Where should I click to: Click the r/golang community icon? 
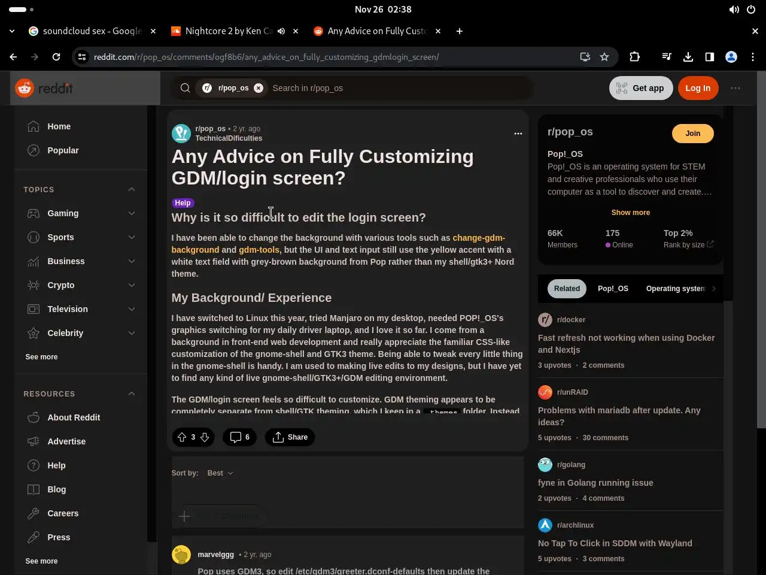[x=545, y=465]
